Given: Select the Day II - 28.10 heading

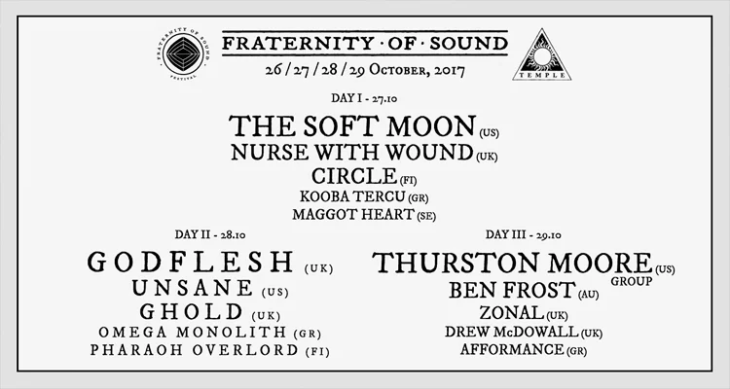Looking at the screenshot, I should [210, 234].
